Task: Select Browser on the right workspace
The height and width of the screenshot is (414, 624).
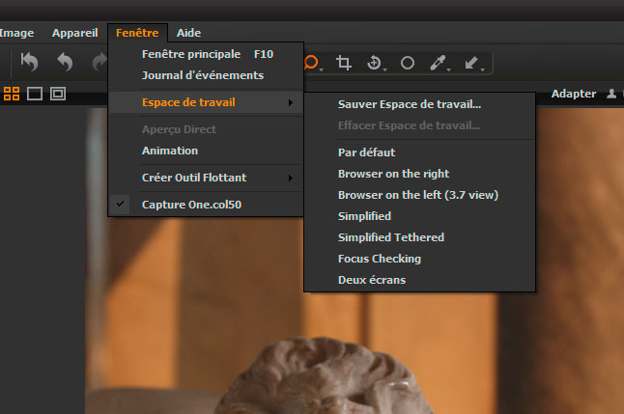Action: coord(419,174)
